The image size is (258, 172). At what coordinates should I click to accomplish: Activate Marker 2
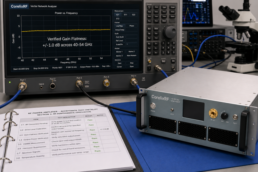point(132,51)
